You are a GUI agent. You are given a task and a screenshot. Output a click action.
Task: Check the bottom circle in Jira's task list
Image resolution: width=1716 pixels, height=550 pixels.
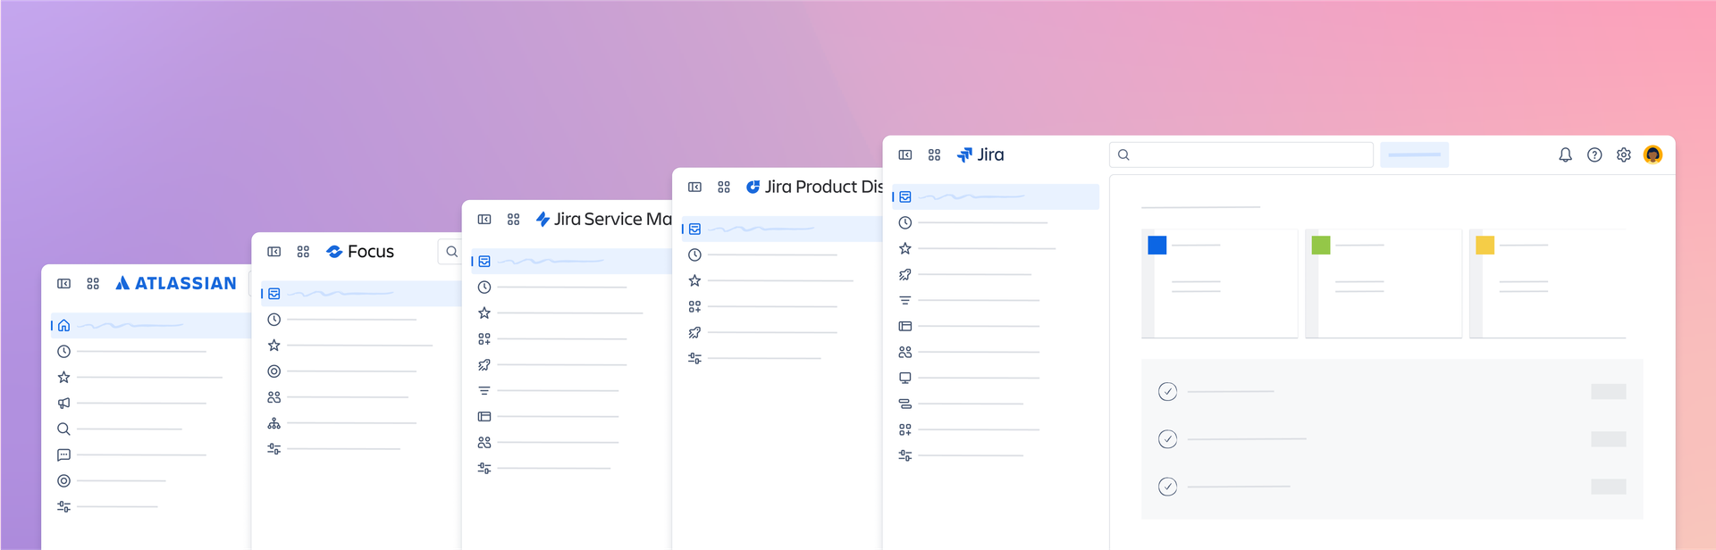click(x=1167, y=487)
